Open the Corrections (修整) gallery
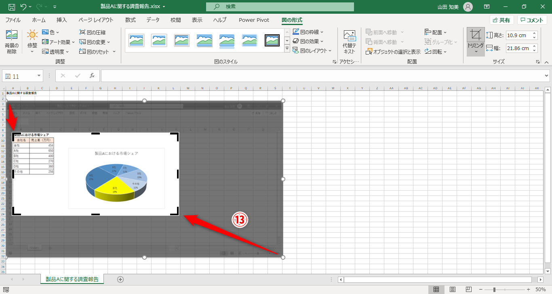 [32, 41]
